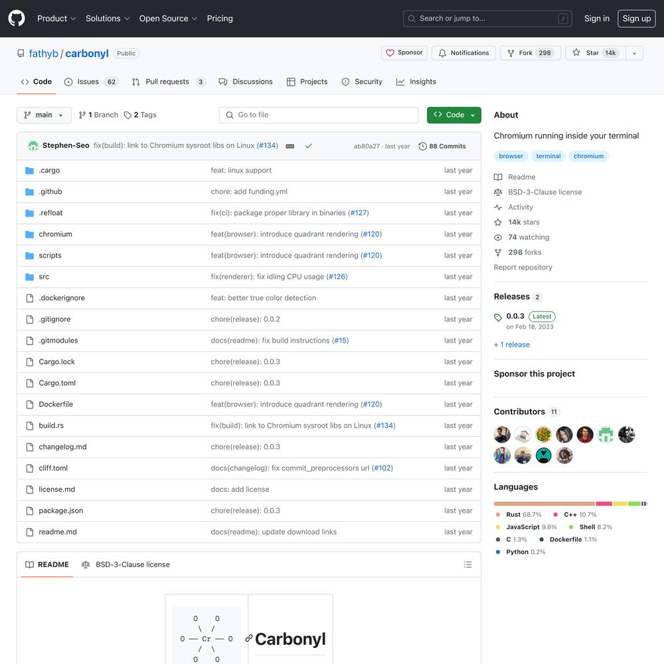Open the chromium folder

coord(56,234)
